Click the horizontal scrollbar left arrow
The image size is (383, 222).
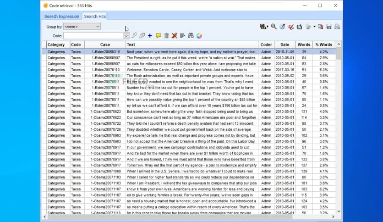(x=45, y=217)
